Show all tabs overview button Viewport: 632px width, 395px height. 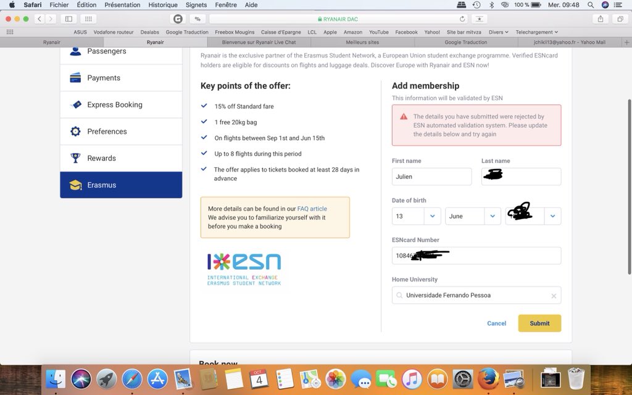click(x=620, y=19)
